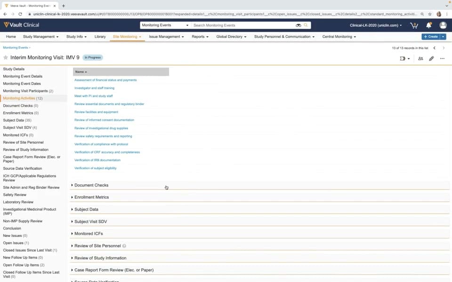Go to Laboratory Review in sidebar
The width and height of the screenshot is (452, 282).
click(18, 202)
